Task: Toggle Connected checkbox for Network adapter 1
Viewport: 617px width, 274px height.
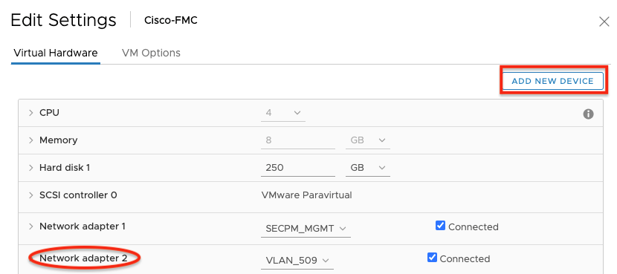Action: (440, 226)
